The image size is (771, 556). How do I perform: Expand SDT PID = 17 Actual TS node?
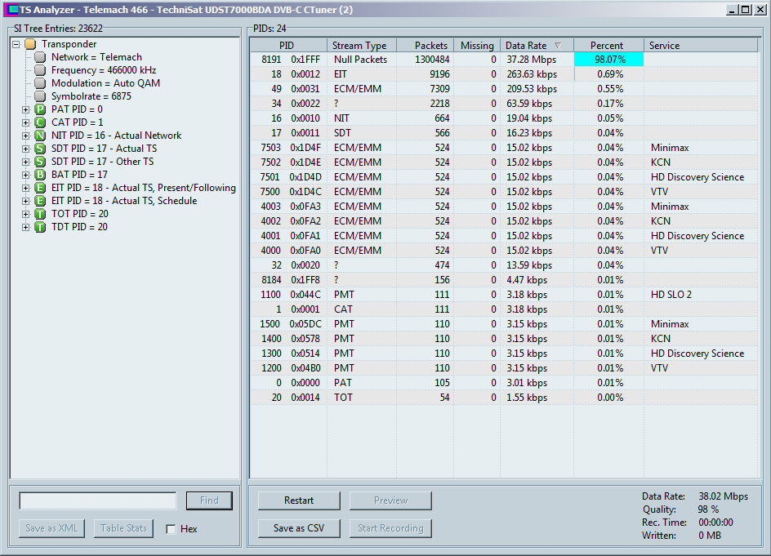coord(25,149)
